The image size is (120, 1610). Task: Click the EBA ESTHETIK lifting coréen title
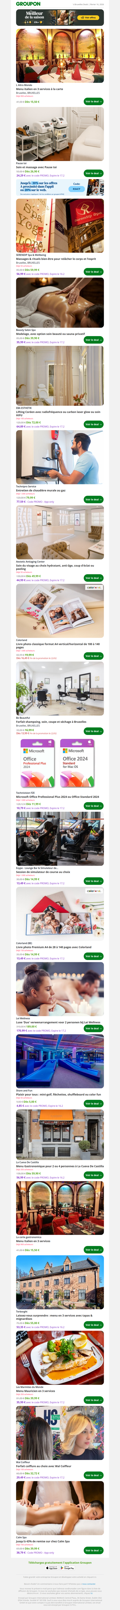tap(58, 413)
